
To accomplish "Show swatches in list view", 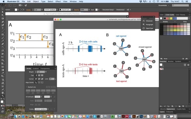I will coord(185,65).
